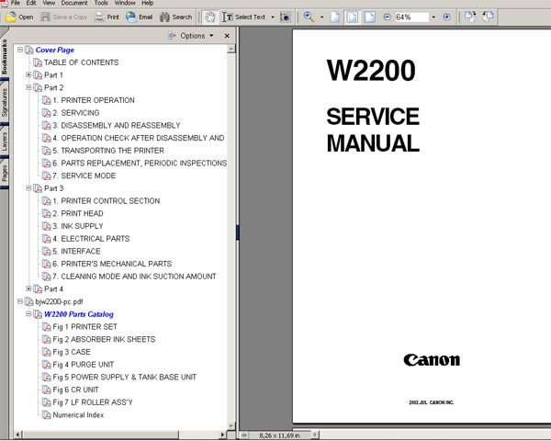Open 5. INTERFACE bookmark
This screenshot has height=441, width=551.
point(76,252)
